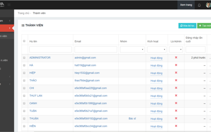This screenshot has height=132, width=211.
Task: Click the Bác sĩ group in THUẬN row
Action: pyautogui.click(x=132, y=119)
